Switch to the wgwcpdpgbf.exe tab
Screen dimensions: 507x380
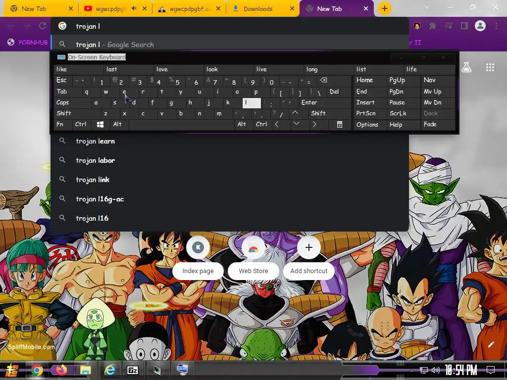[x=190, y=9]
